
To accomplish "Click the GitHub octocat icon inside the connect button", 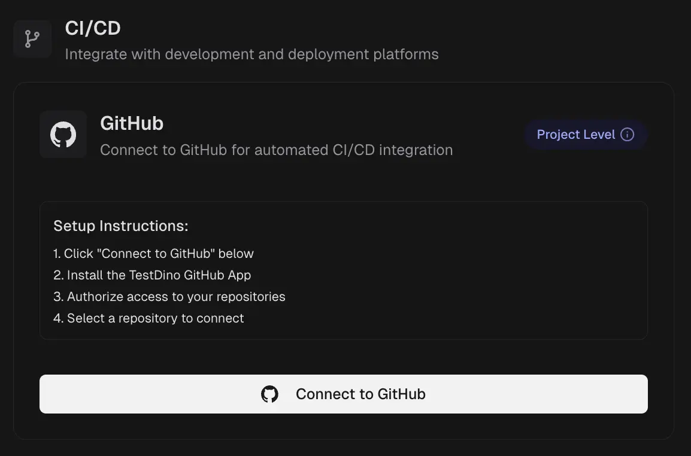I will click(269, 394).
